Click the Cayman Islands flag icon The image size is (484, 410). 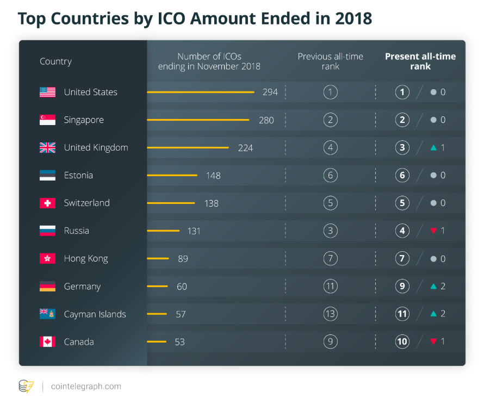(47, 314)
